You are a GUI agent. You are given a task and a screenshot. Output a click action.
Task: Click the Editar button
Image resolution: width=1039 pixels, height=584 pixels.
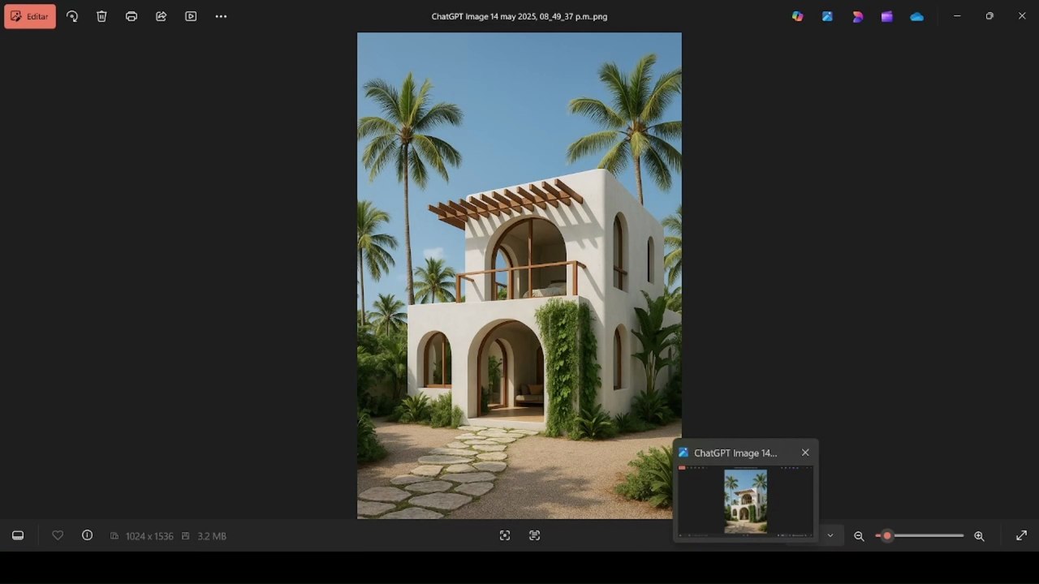coord(30,16)
